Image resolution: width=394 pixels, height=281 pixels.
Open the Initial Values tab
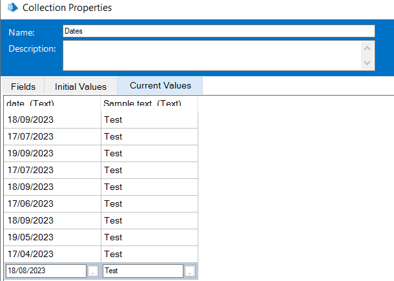click(x=80, y=87)
